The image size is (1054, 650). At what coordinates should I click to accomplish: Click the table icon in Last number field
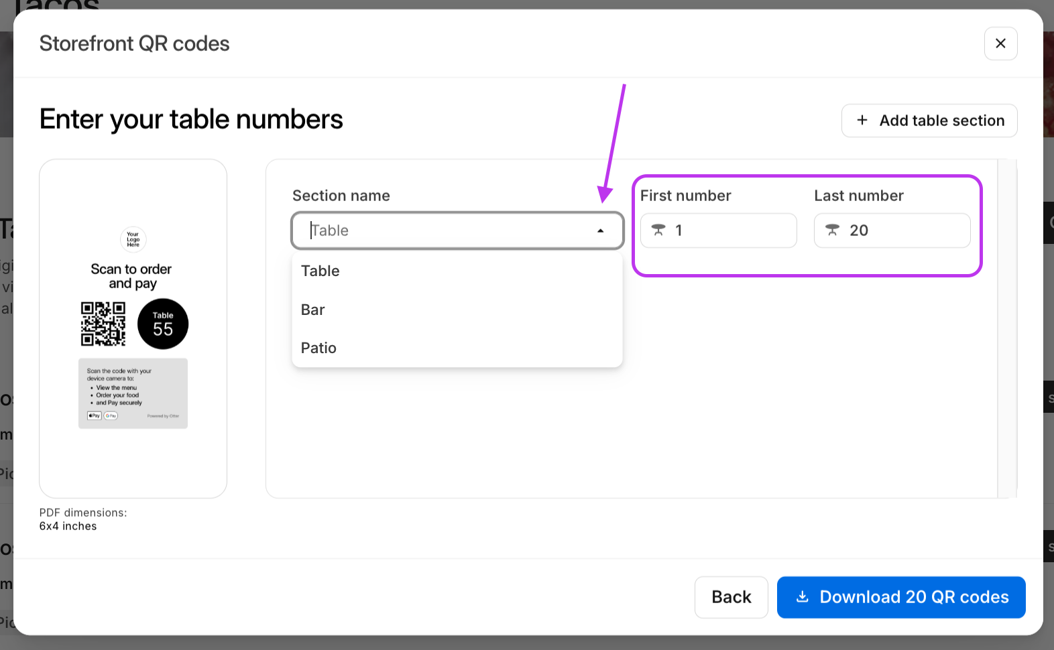coord(832,231)
